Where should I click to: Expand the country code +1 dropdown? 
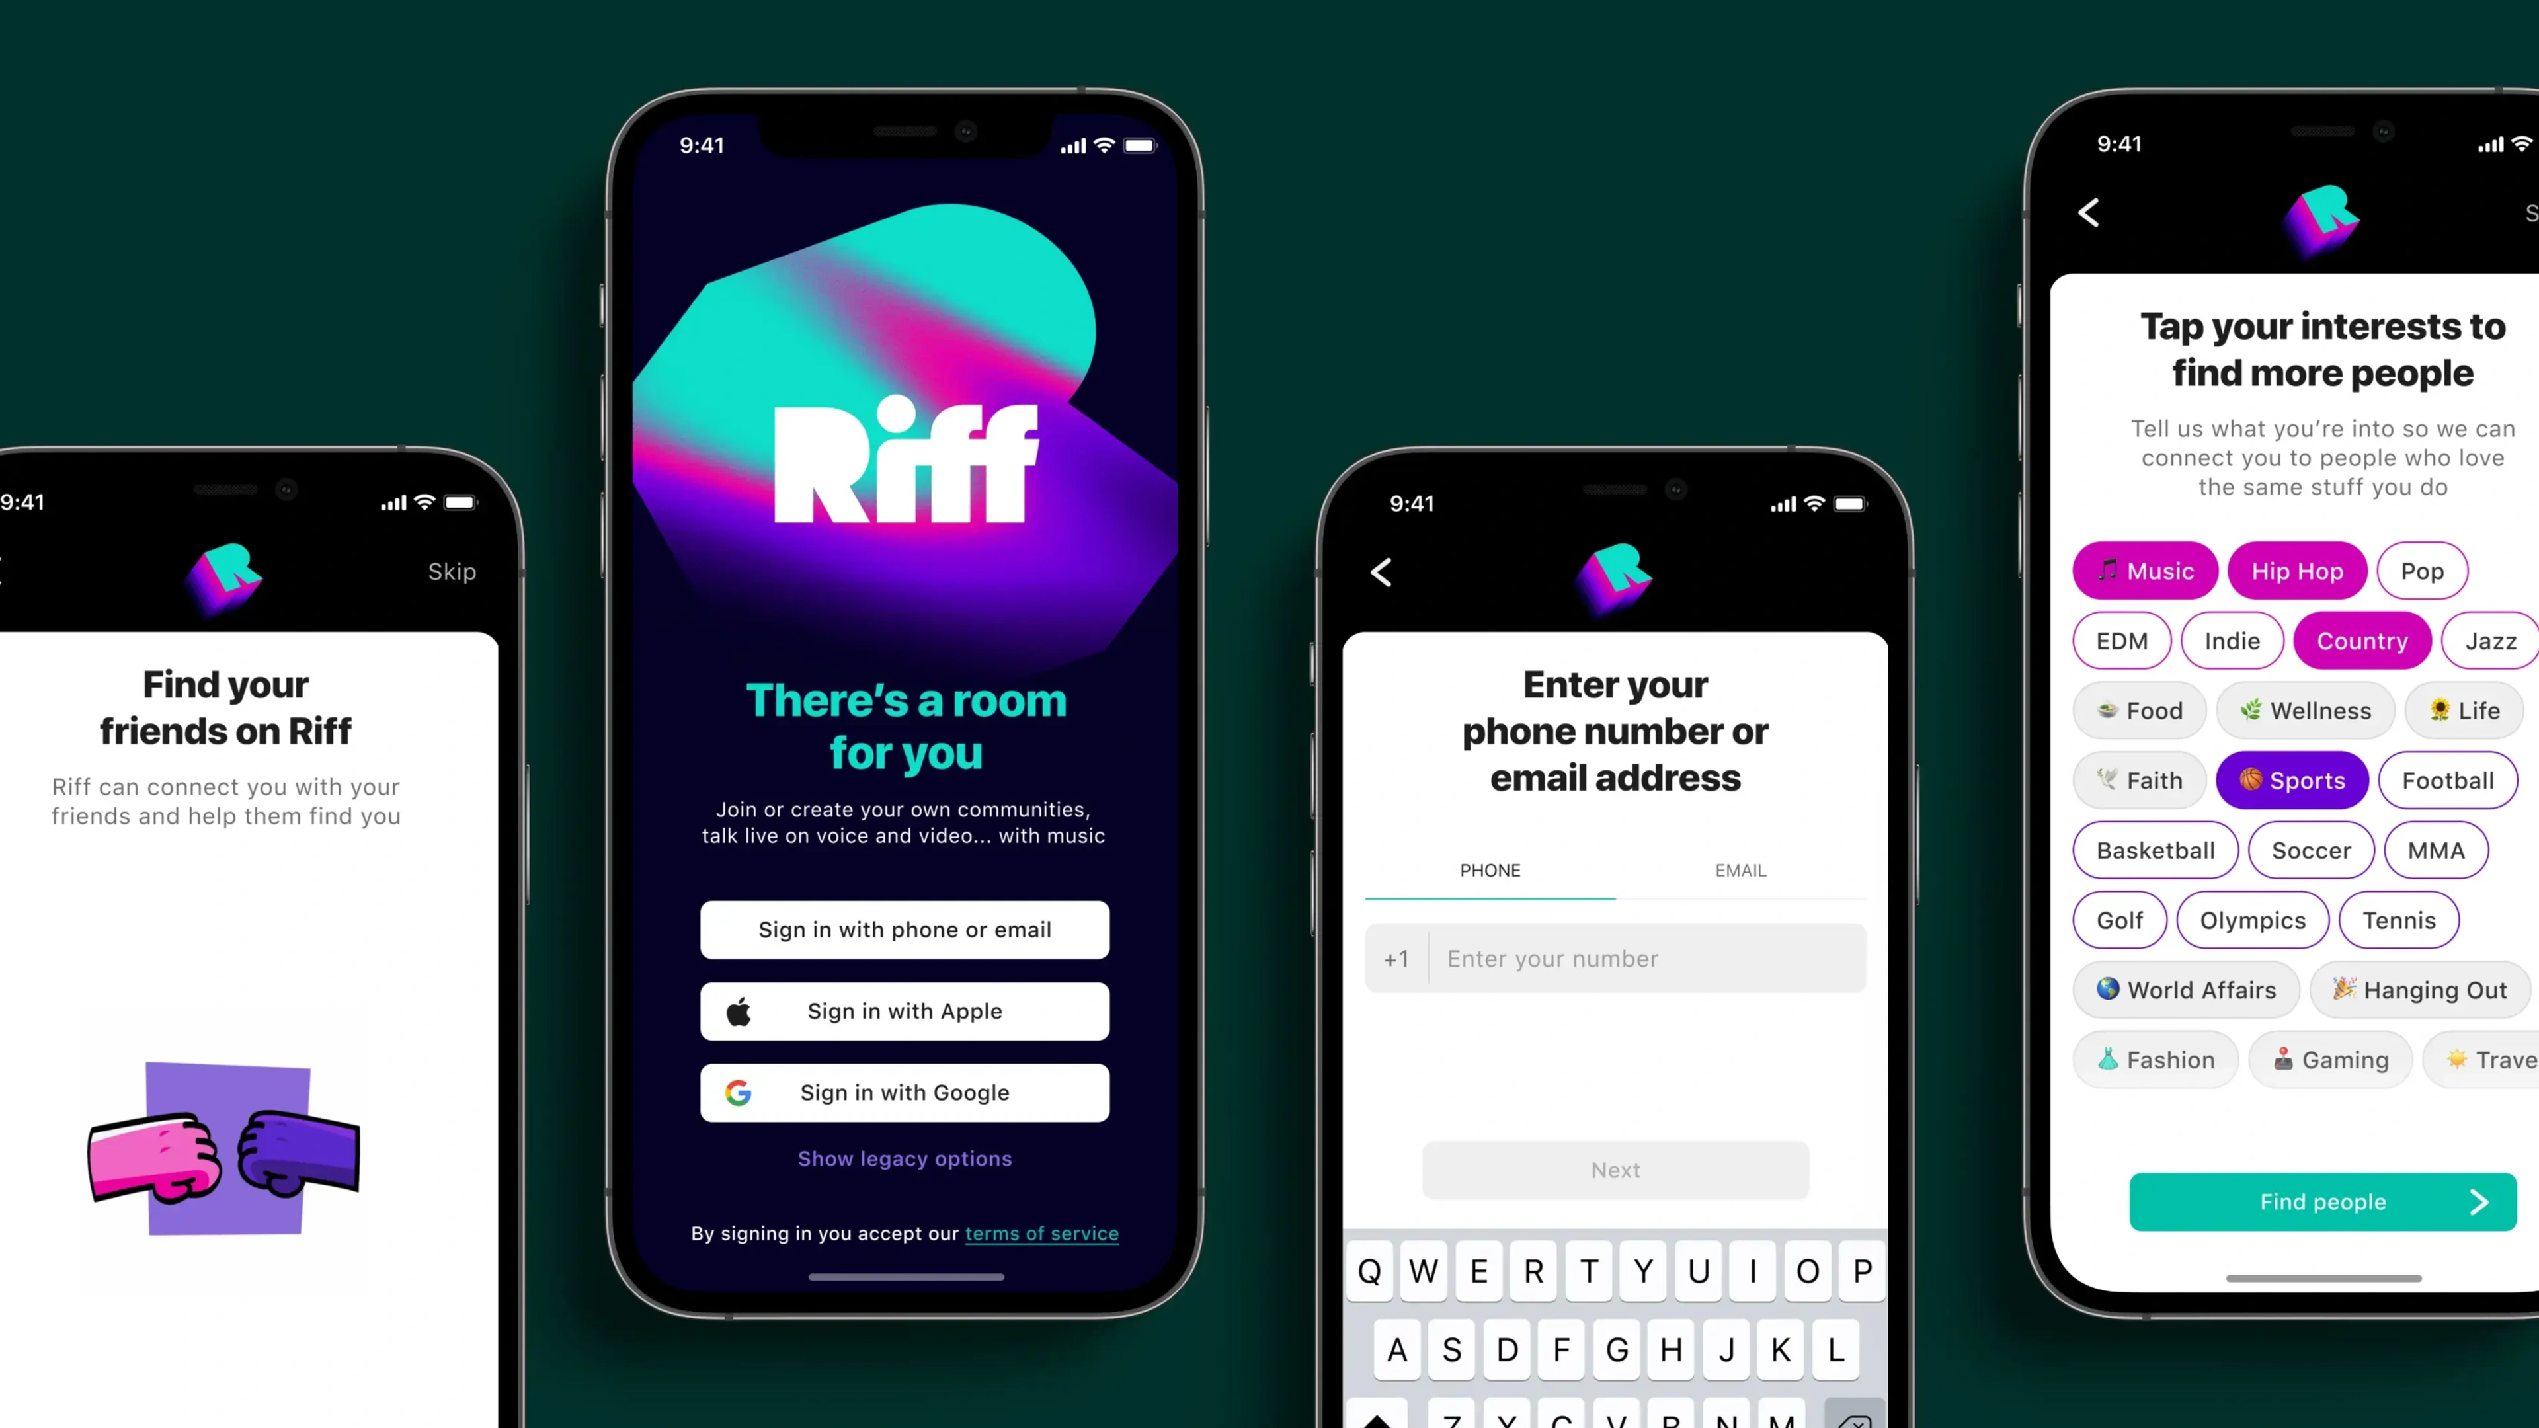tap(1395, 957)
